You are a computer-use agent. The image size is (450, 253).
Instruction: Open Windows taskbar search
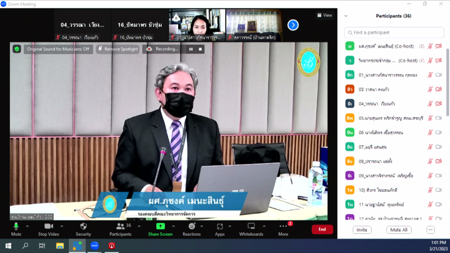tap(25, 246)
